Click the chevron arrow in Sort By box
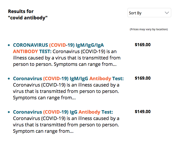 point(167,13)
